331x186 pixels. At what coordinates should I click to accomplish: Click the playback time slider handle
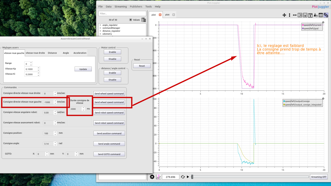pos(192,177)
